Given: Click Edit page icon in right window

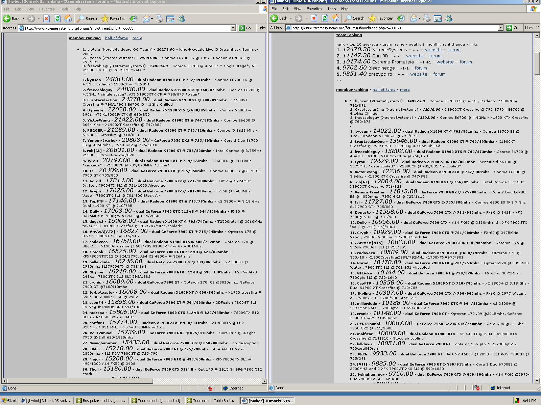Looking at the screenshot, I should click(x=438, y=18).
